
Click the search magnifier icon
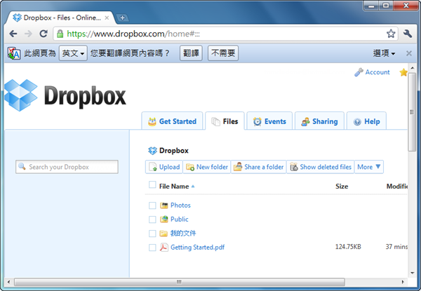click(x=22, y=167)
